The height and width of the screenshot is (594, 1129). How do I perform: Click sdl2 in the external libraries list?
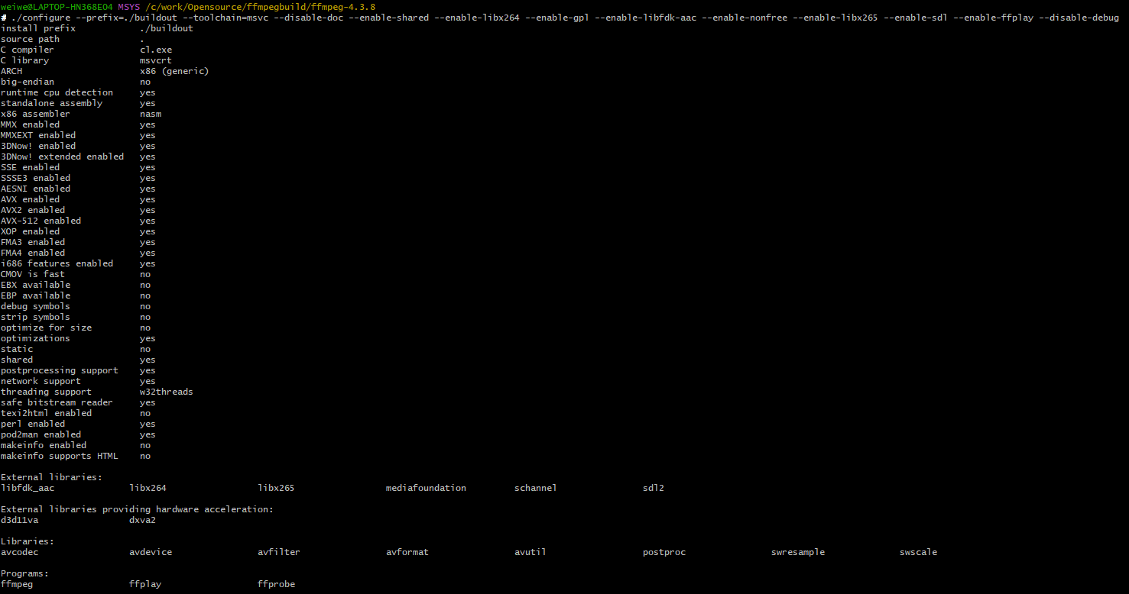coord(654,488)
